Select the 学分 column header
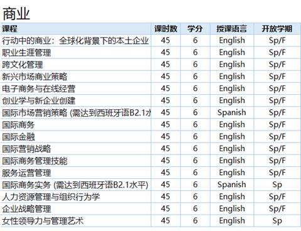The image size is (301, 231). tap(195, 28)
